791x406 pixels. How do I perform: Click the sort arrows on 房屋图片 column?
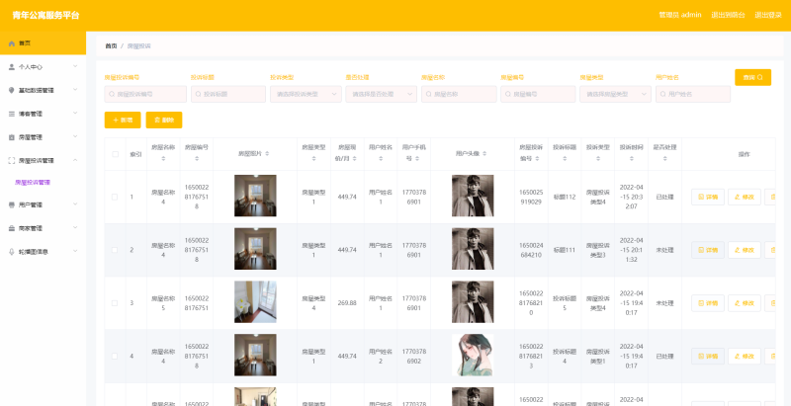(x=269, y=155)
